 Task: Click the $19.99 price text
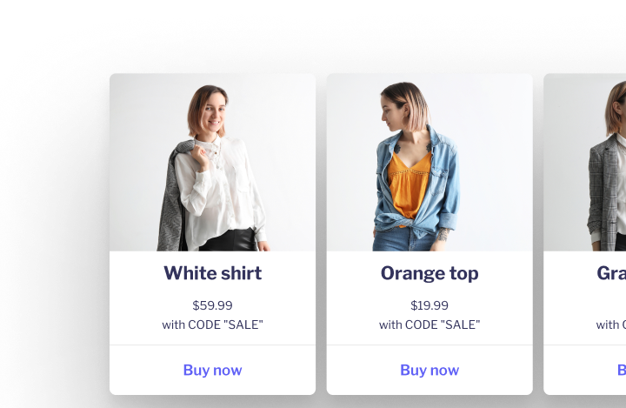pyautogui.click(x=430, y=305)
